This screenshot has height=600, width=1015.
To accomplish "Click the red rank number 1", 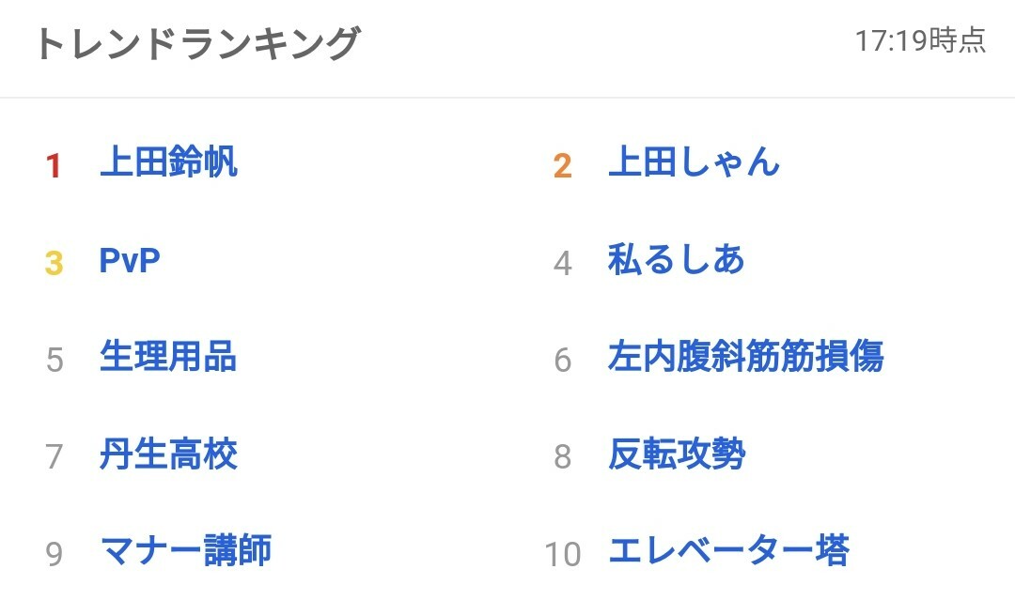I will coord(54,165).
